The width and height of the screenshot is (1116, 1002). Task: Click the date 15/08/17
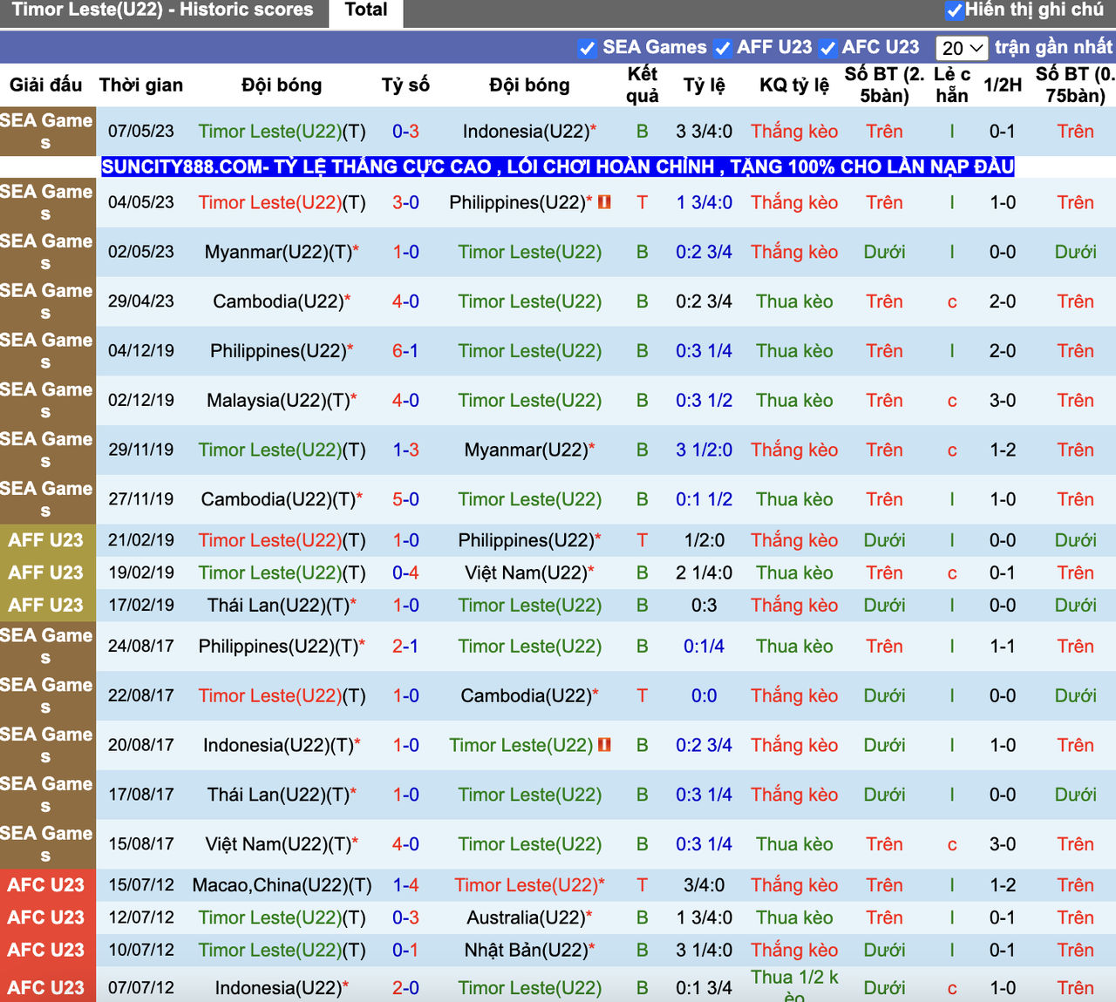coord(141,844)
